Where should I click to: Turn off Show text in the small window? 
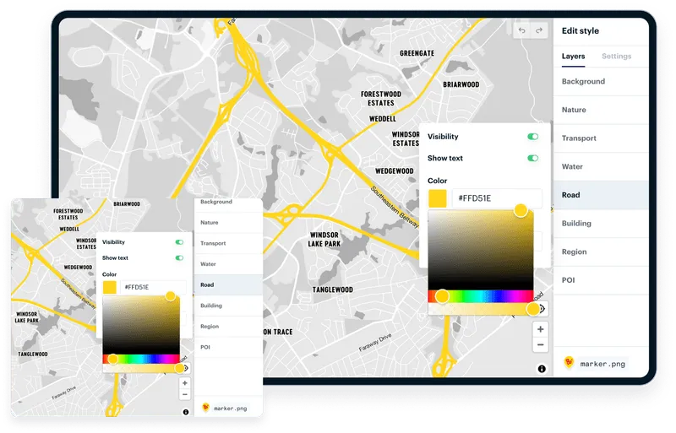click(179, 257)
